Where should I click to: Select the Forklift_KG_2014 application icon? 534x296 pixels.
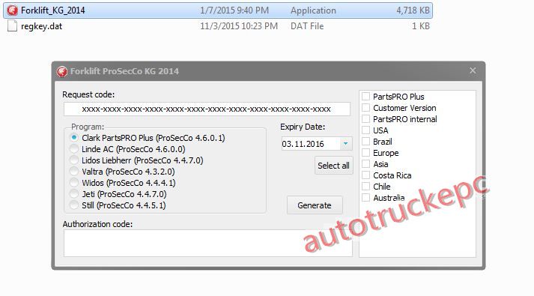click(12, 10)
